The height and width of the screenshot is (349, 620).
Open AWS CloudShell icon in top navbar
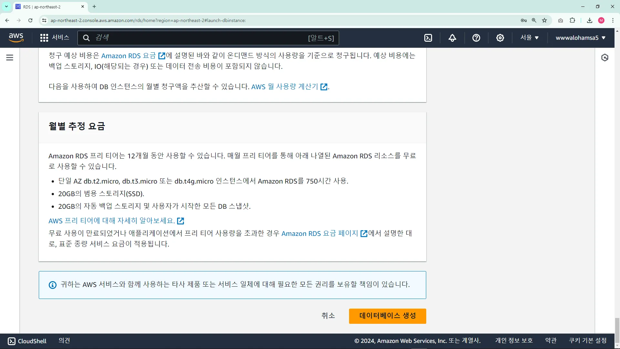tap(428, 38)
